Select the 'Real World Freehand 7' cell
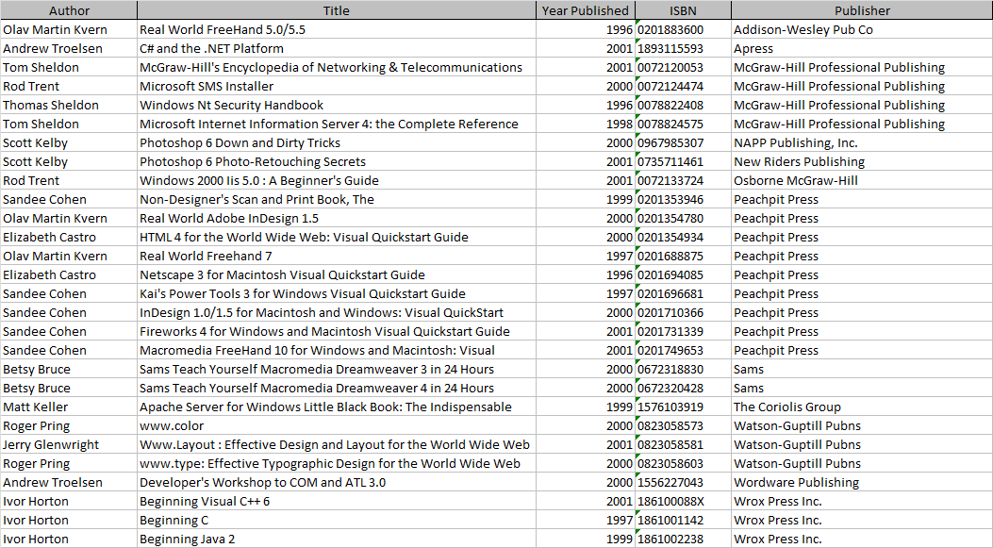The width and height of the screenshot is (993, 548). pyautogui.click(x=337, y=256)
